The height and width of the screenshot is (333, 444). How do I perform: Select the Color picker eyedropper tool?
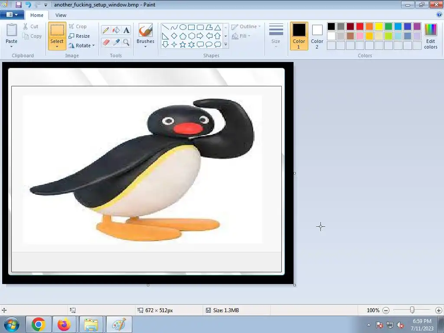tap(116, 42)
